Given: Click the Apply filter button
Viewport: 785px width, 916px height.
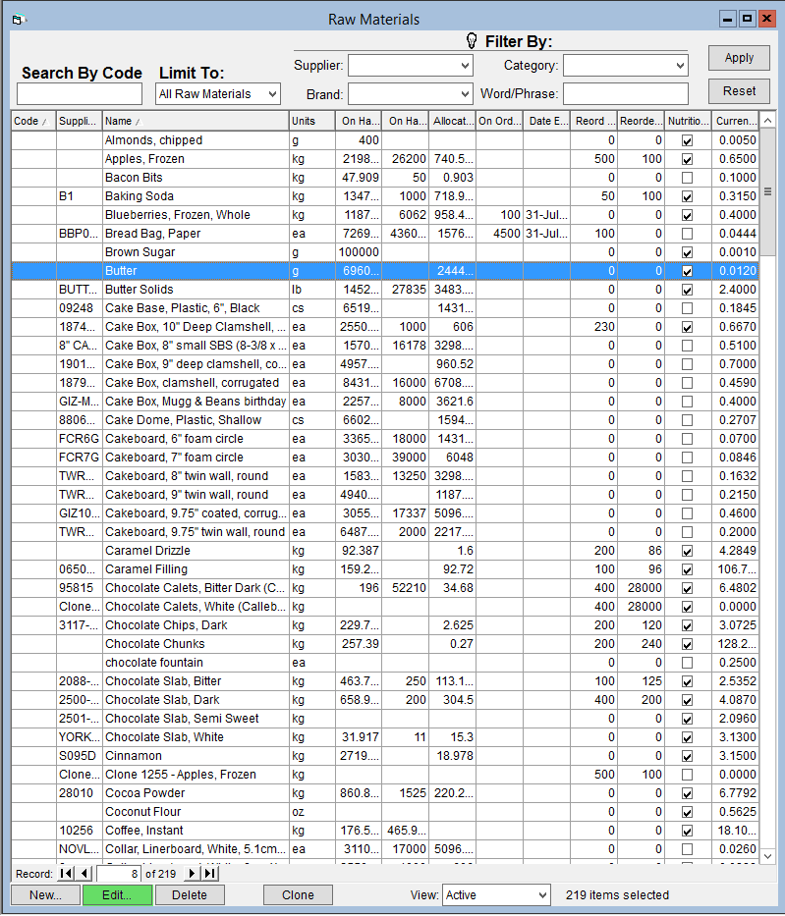Looking at the screenshot, I should pos(739,58).
